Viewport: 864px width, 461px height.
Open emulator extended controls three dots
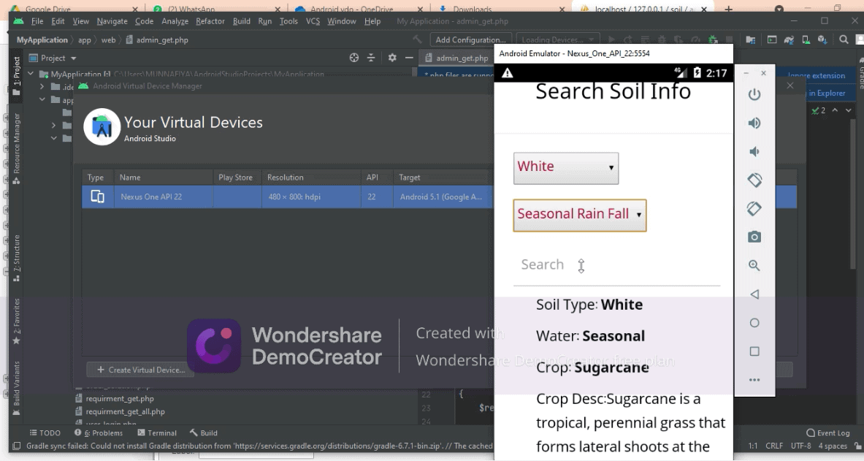click(754, 379)
